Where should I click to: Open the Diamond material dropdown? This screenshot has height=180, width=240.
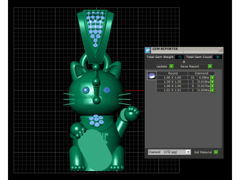pyautogui.click(x=188, y=152)
